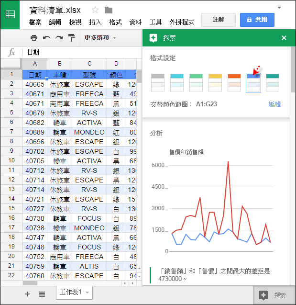Click the 資料清單.xlsx document title
296x305 pixels.
[55, 10]
